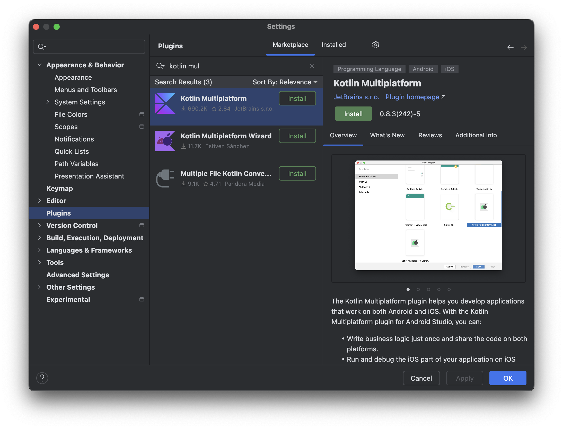Switch to the Installed tab

333,45
